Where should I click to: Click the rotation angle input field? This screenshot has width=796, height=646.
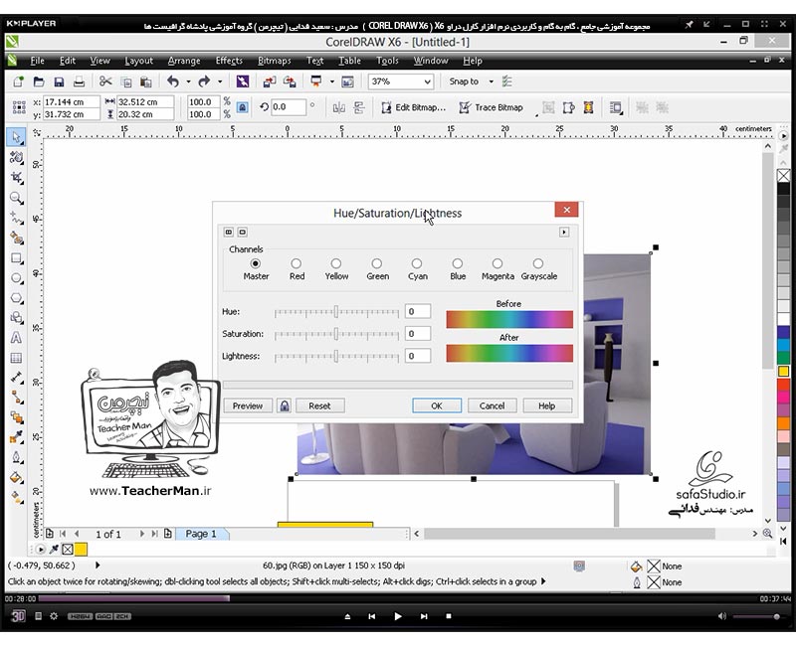pos(289,107)
